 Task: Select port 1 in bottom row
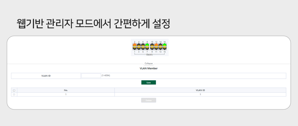pyautogui.click(x=134, y=48)
